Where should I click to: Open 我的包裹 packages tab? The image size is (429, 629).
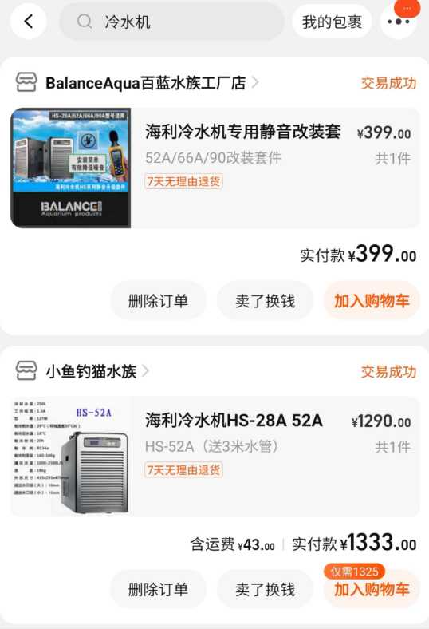coord(332,22)
